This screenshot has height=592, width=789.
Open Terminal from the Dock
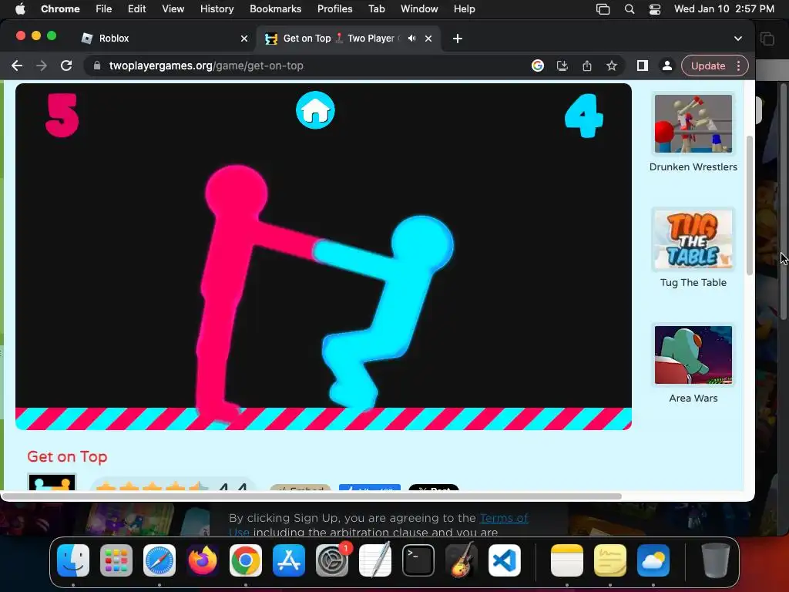(418, 560)
